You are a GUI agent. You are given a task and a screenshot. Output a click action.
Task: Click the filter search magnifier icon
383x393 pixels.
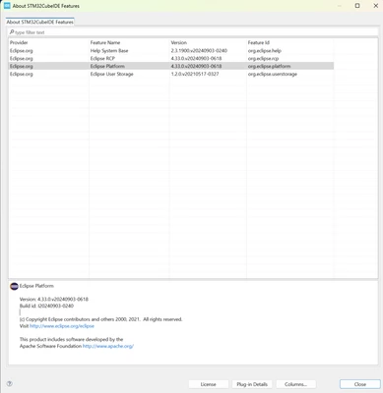coord(12,32)
